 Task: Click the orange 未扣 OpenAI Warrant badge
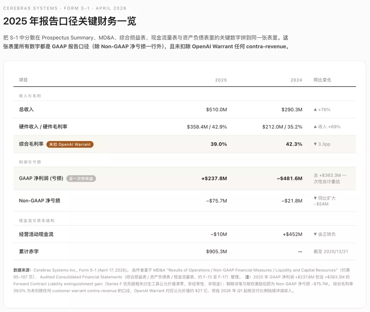pyautogui.click(x=70, y=144)
